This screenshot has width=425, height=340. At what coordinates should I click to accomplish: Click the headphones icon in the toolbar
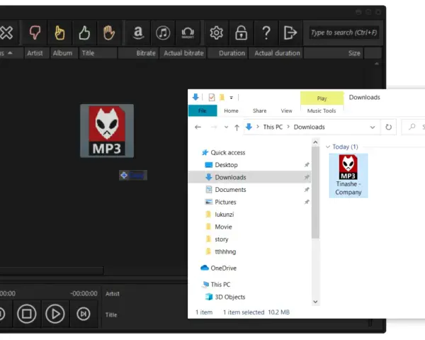pos(188,33)
